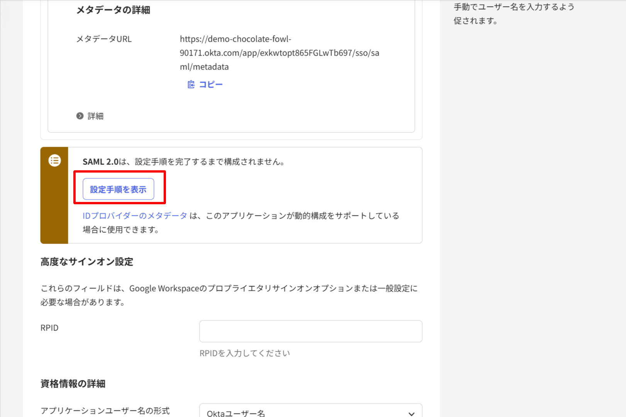Select the 高度なサインオン設定 heading
626x417 pixels.
pyautogui.click(x=86, y=261)
